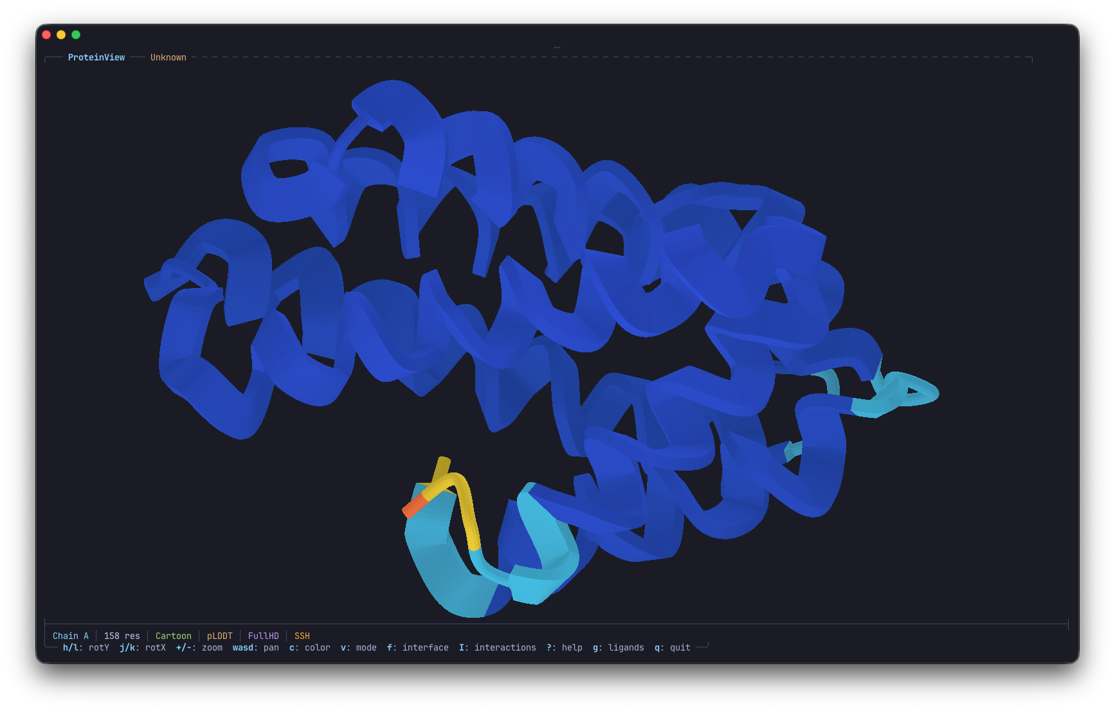Viewport: 1115px width, 711px height.
Task: Select the 158 res residue counter
Action: coord(122,635)
